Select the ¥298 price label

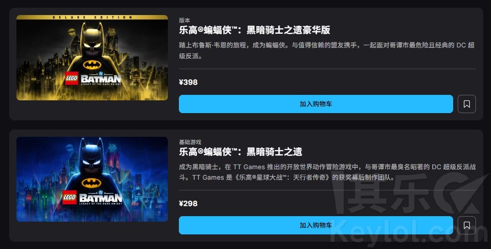(x=188, y=204)
